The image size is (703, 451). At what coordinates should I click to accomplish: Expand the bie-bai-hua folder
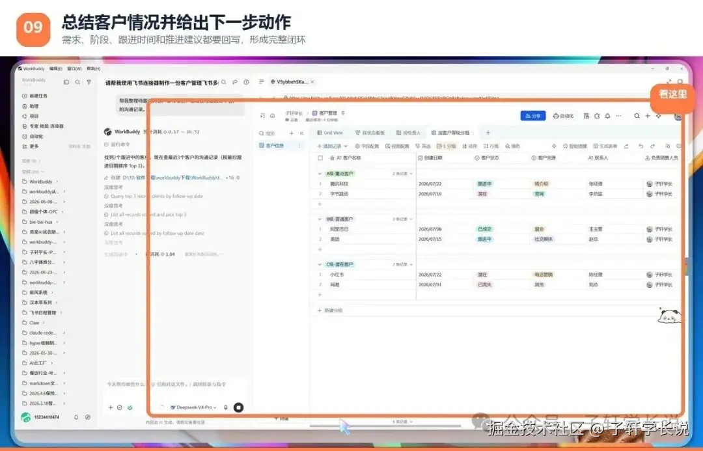click(57, 222)
